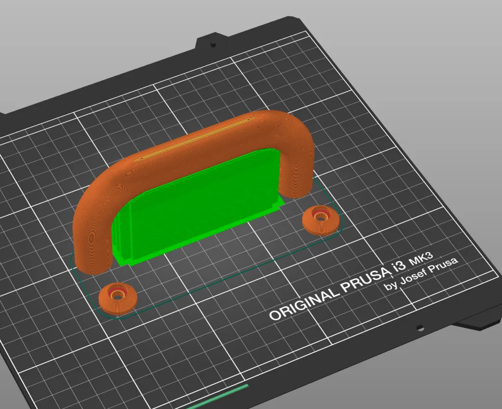
Task: Select the right orange washer part
Action: click(x=320, y=220)
